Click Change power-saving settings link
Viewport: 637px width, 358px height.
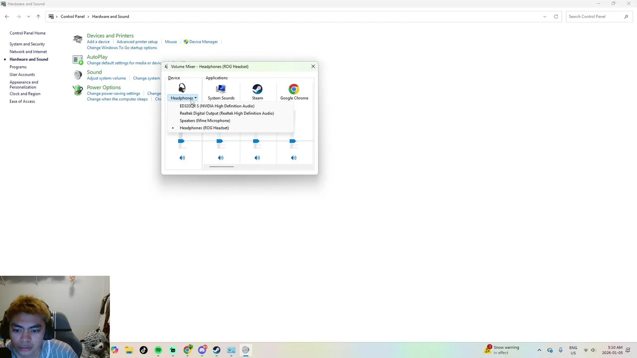(113, 93)
